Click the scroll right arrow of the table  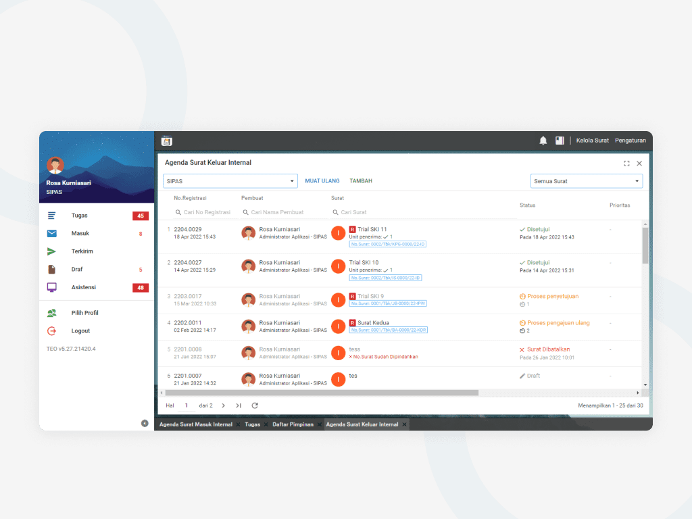click(638, 393)
